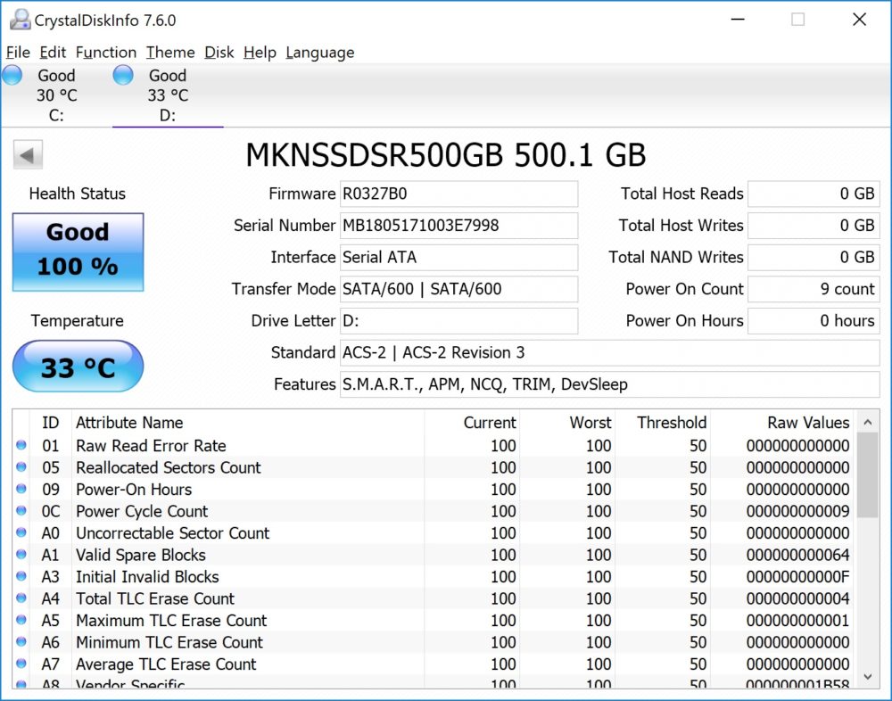The width and height of the screenshot is (892, 701).
Task: Click the Total Host Reads value
Action: click(814, 194)
